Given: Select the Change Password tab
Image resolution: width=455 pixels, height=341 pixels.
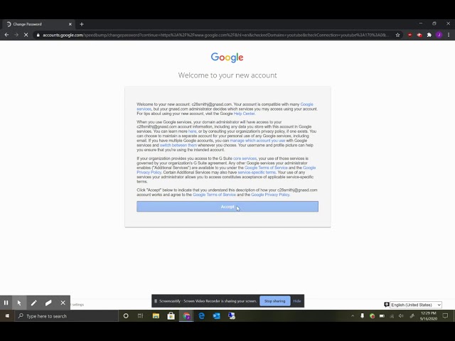Looking at the screenshot, I should pyautogui.click(x=38, y=24).
